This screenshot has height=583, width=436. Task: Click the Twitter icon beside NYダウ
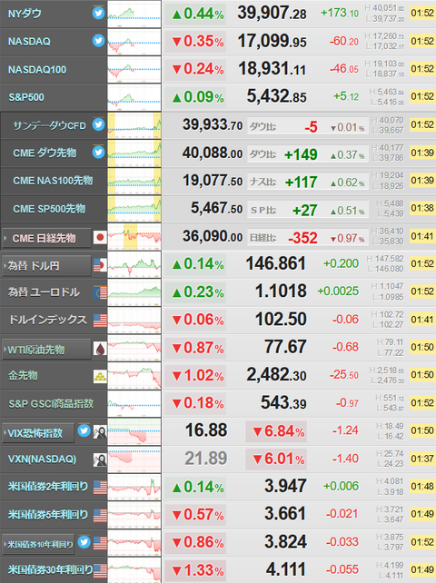(98, 14)
